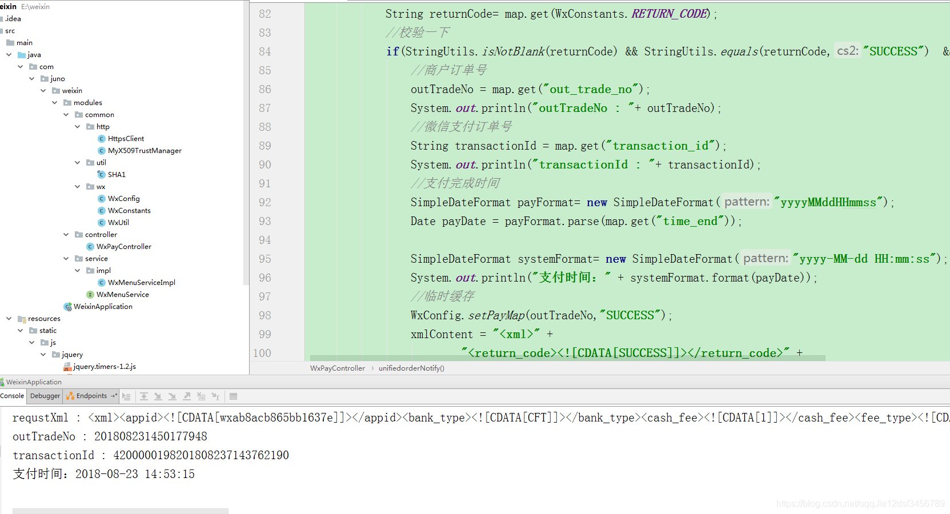Click the Endpoints tab pin icon
The width and height of the screenshot is (950, 514).
pos(114,396)
